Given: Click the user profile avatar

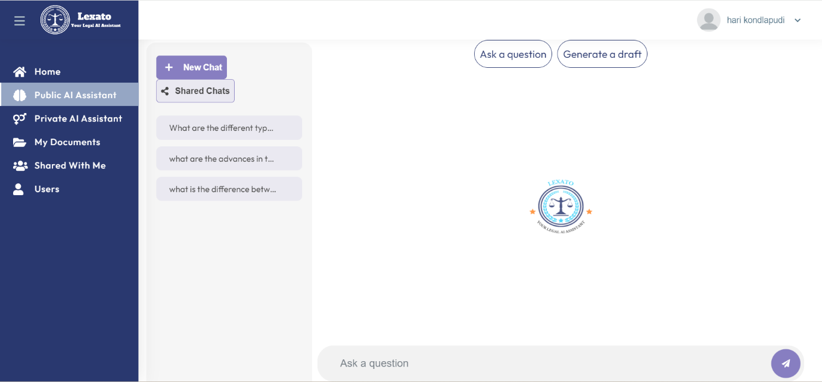Looking at the screenshot, I should click(x=708, y=20).
